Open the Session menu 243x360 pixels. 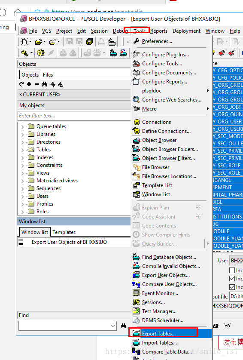[x=99, y=31]
